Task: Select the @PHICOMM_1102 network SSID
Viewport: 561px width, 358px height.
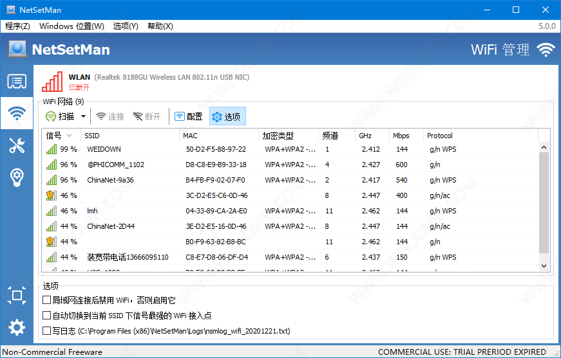Action: pyautogui.click(x=115, y=165)
